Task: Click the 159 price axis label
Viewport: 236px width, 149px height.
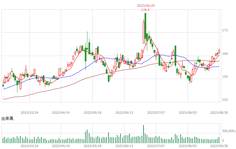Action: tap(225, 77)
